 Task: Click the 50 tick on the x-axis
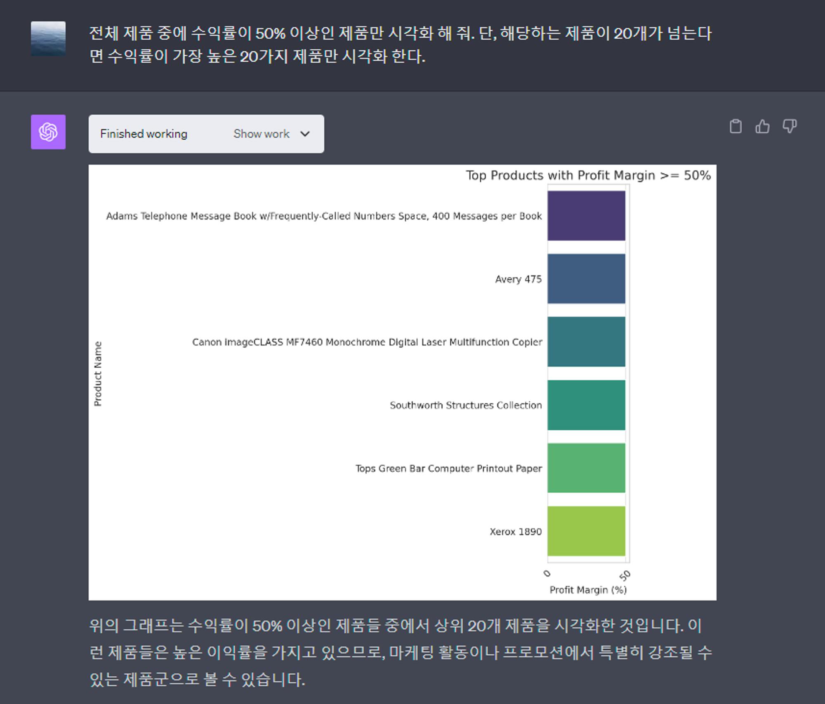[625, 575]
